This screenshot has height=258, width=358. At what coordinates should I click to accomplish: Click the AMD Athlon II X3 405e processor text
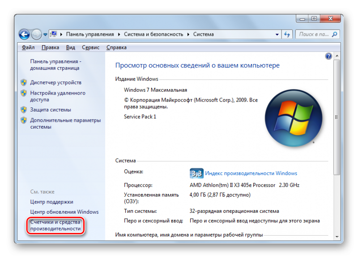pyautogui.click(x=244, y=185)
